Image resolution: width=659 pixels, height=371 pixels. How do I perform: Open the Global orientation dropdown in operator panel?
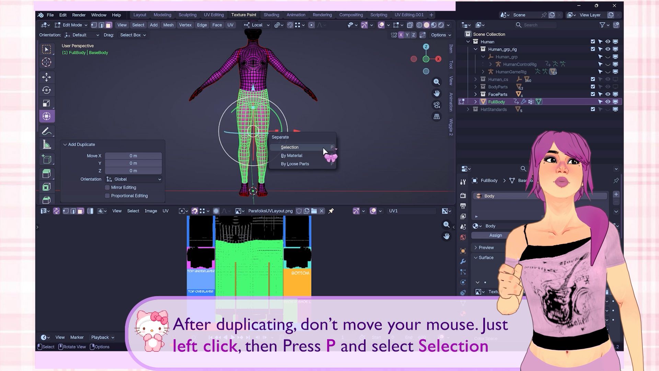(x=134, y=179)
